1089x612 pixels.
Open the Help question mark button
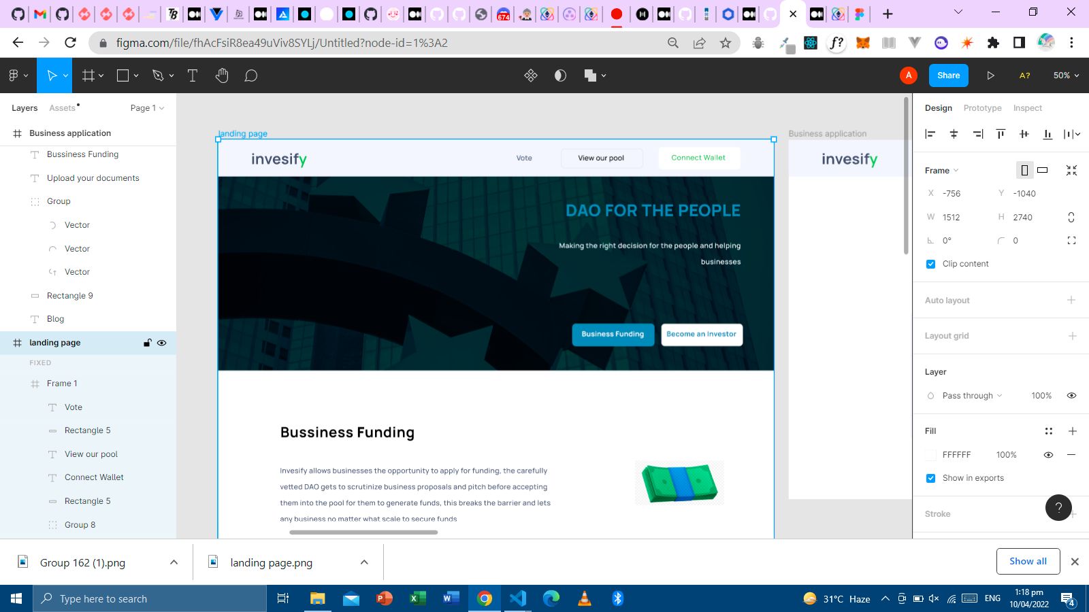pos(1058,507)
